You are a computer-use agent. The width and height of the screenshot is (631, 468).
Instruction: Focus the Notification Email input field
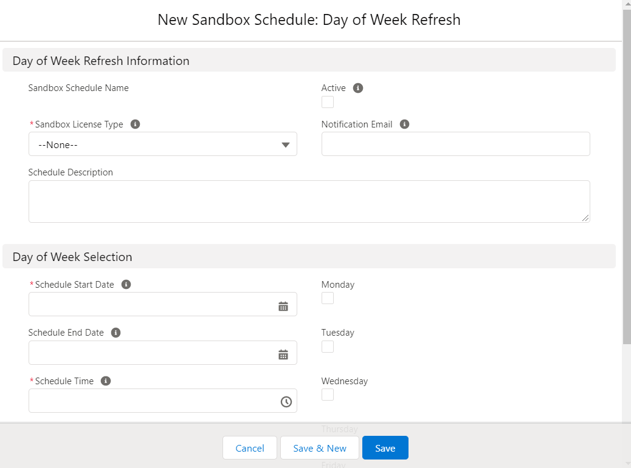click(x=455, y=144)
